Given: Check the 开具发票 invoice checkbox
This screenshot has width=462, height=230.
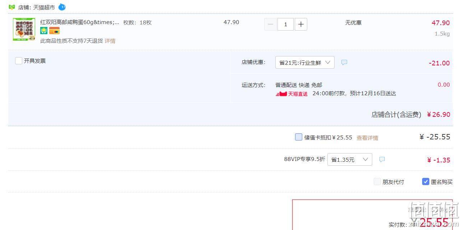Looking at the screenshot, I should click(19, 61).
